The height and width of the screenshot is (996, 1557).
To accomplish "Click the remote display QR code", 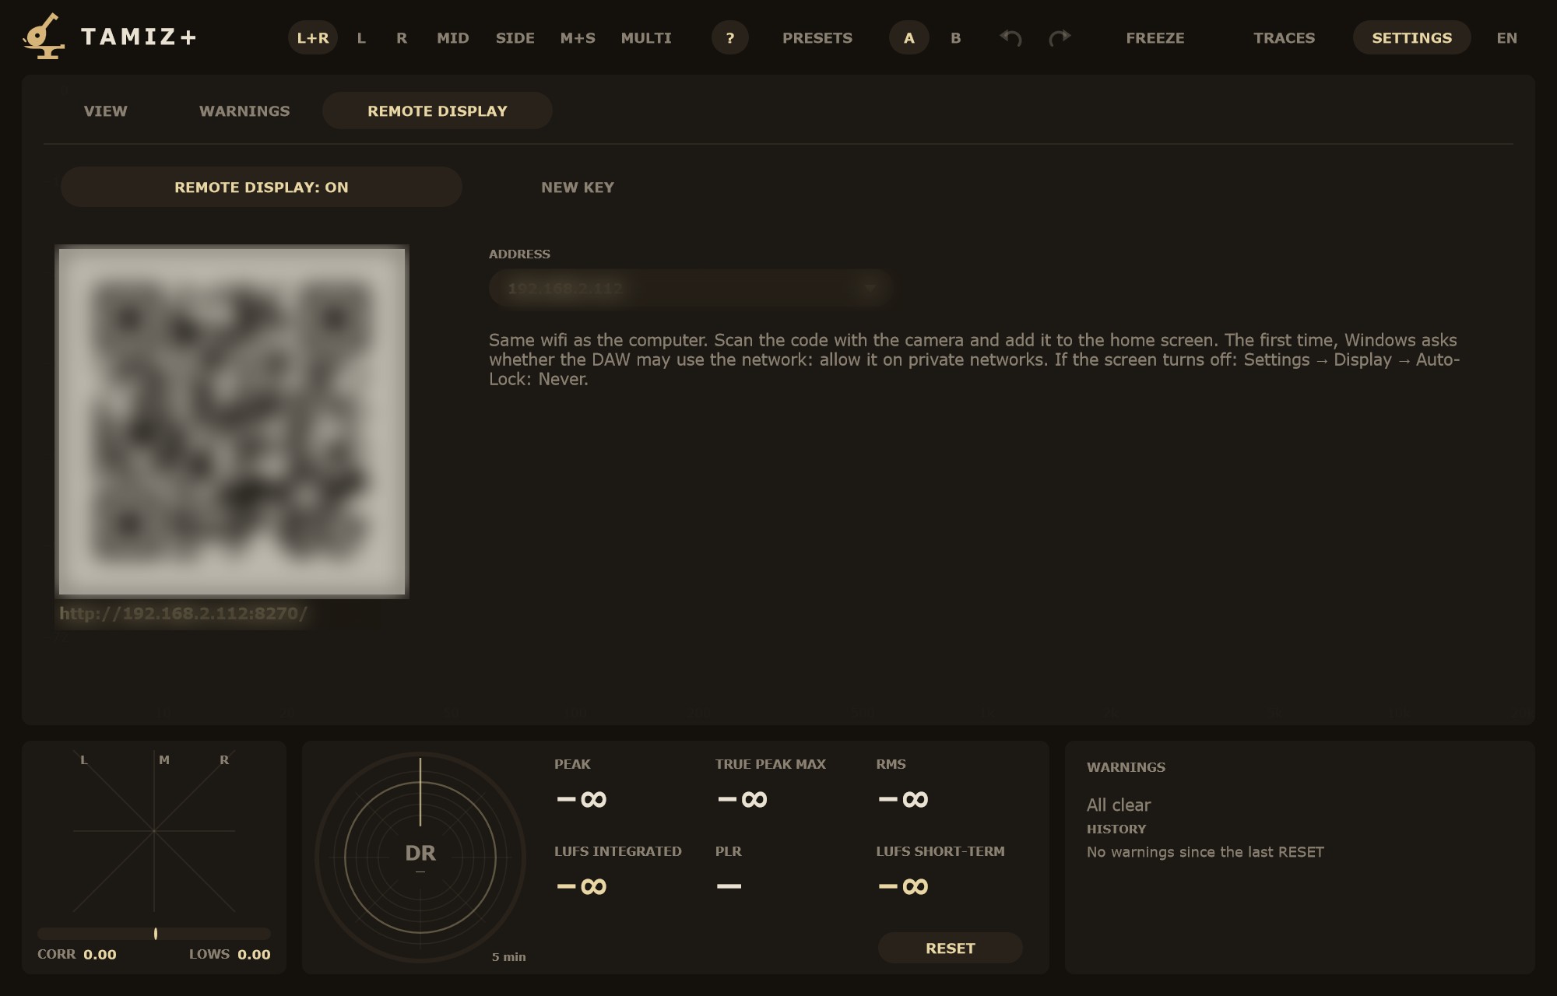I will 232,421.
